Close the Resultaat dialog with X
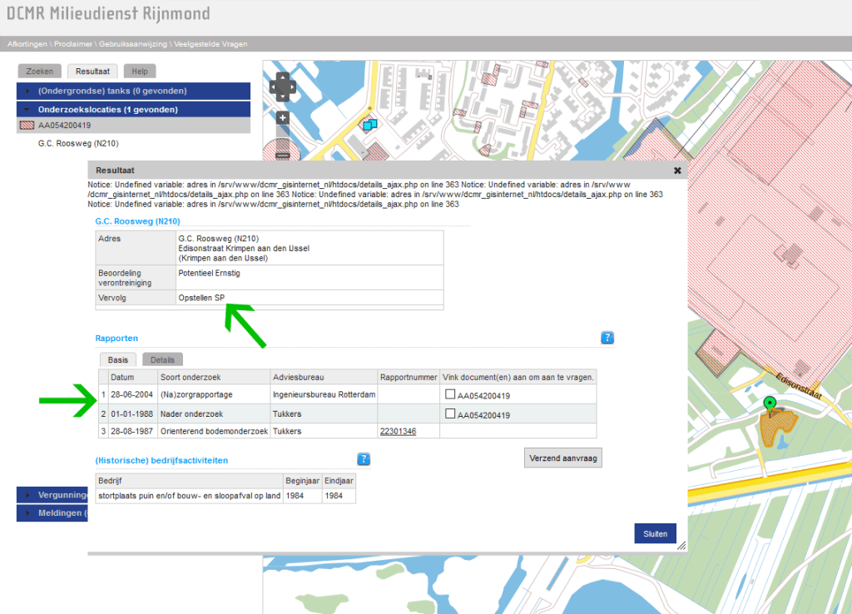 click(x=677, y=170)
